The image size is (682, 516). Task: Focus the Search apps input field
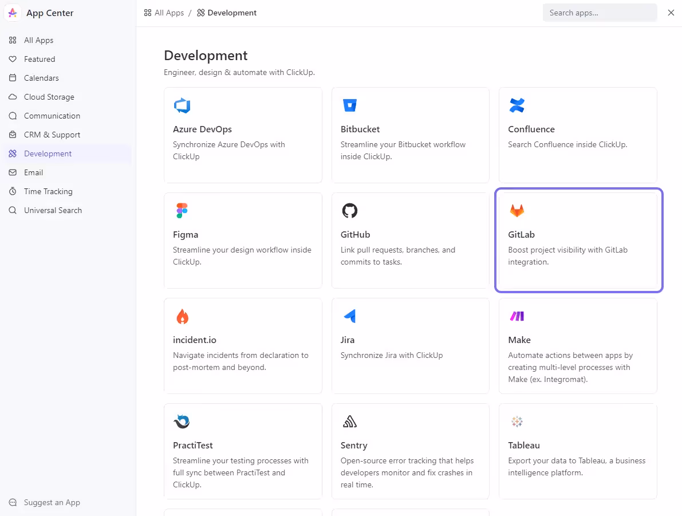tap(599, 13)
